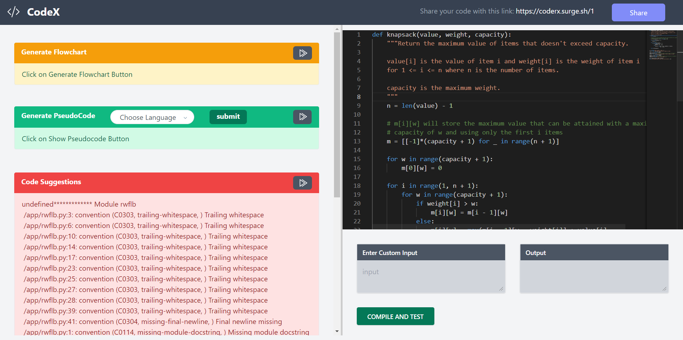Image resolution: width=683 pixels, height=340 pixels.
Task: Open the Choose Language dropdown
Action: (152, 117)
